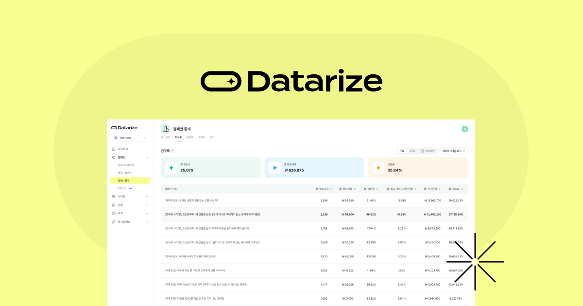Click the highlighted campaign row with 2,236 sends
Image resolution: width=583 pixels, height=306 pixels.
314,214
